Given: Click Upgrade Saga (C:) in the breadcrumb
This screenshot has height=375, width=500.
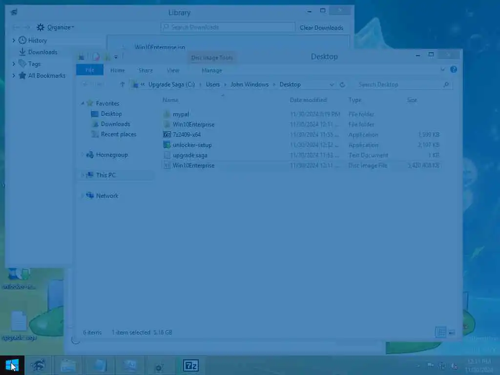Looking at the screenshot, I should tap(171, 84).
